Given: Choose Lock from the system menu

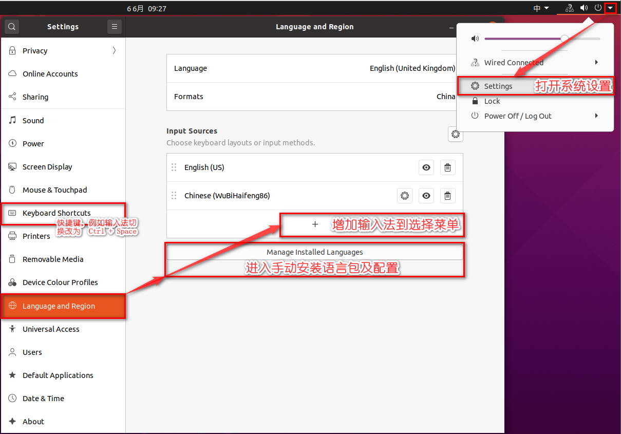Looking at the screenshot, I should coord(492,101).
